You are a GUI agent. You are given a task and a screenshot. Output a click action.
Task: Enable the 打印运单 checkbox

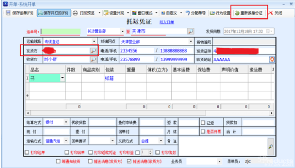(x=27, y=152)
